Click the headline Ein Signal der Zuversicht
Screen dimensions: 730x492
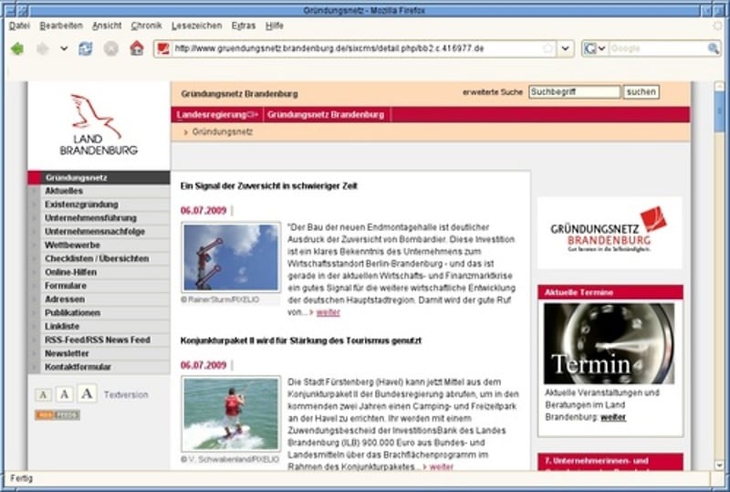pyautogui.click(x=269, y=186)
